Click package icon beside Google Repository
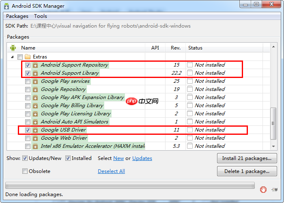The image size is (284, 203). pyautogui.click(x=35, y=89)
